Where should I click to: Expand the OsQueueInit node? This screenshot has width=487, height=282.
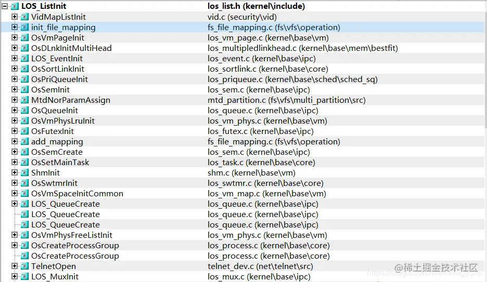coord(14,110)
